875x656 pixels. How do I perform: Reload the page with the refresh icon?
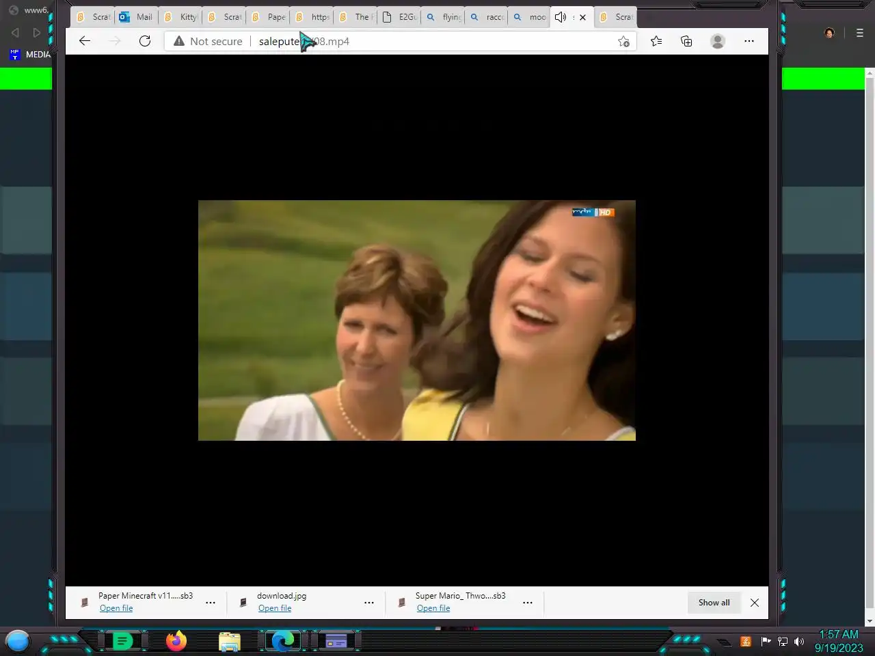(x=145, y=41)
